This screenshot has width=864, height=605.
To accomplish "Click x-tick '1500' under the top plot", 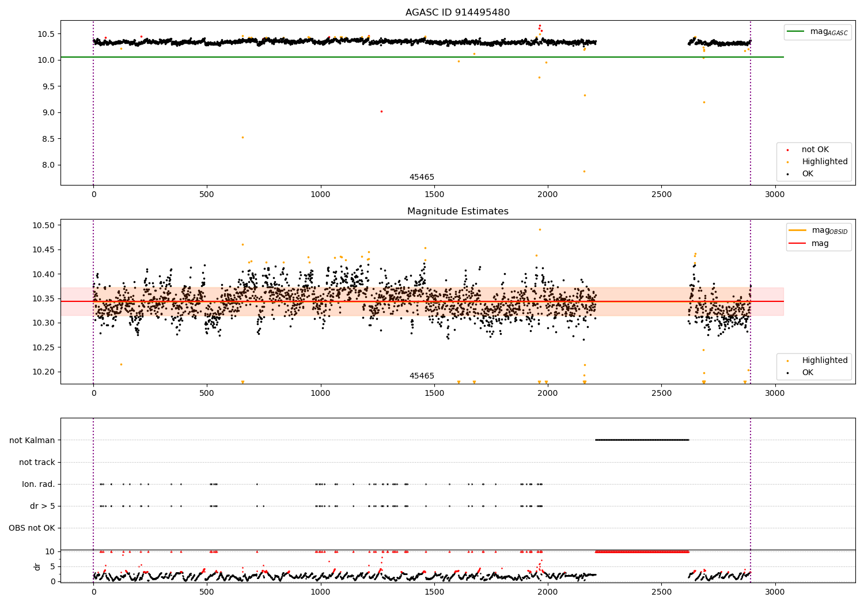I will (434, 195).
